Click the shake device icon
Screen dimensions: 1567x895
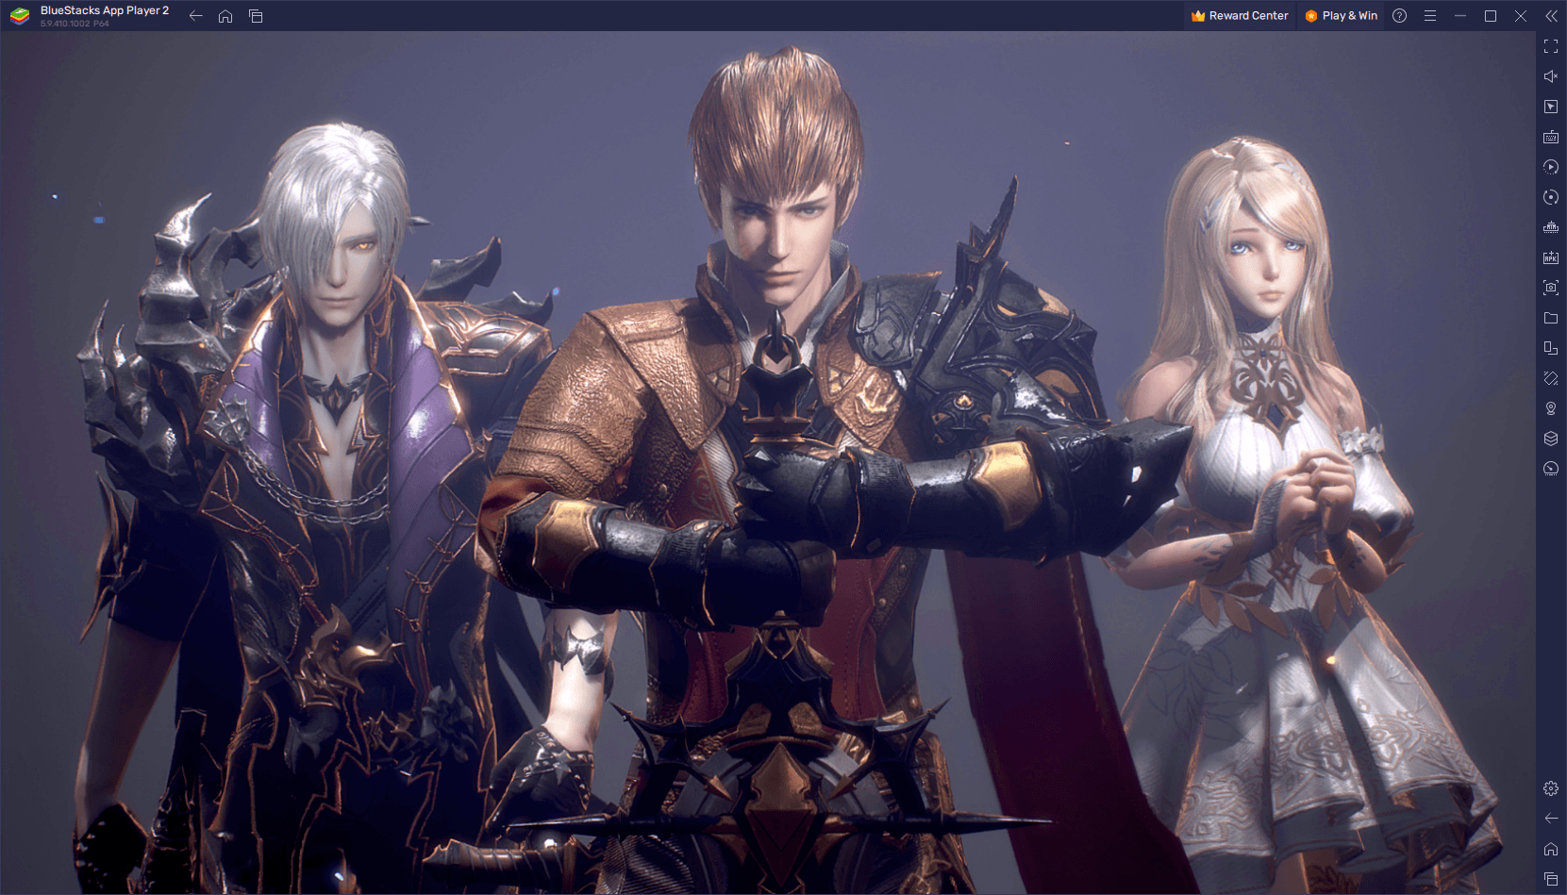point(1551,378)
